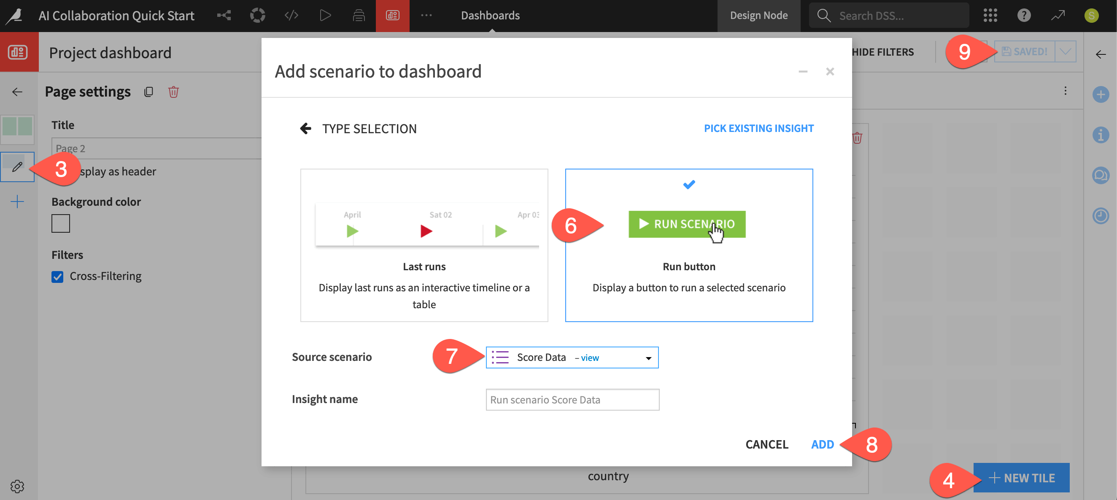Open DSS search with the magnifier icon
This screenshot has height=500, width=1117.
(823, 15)
